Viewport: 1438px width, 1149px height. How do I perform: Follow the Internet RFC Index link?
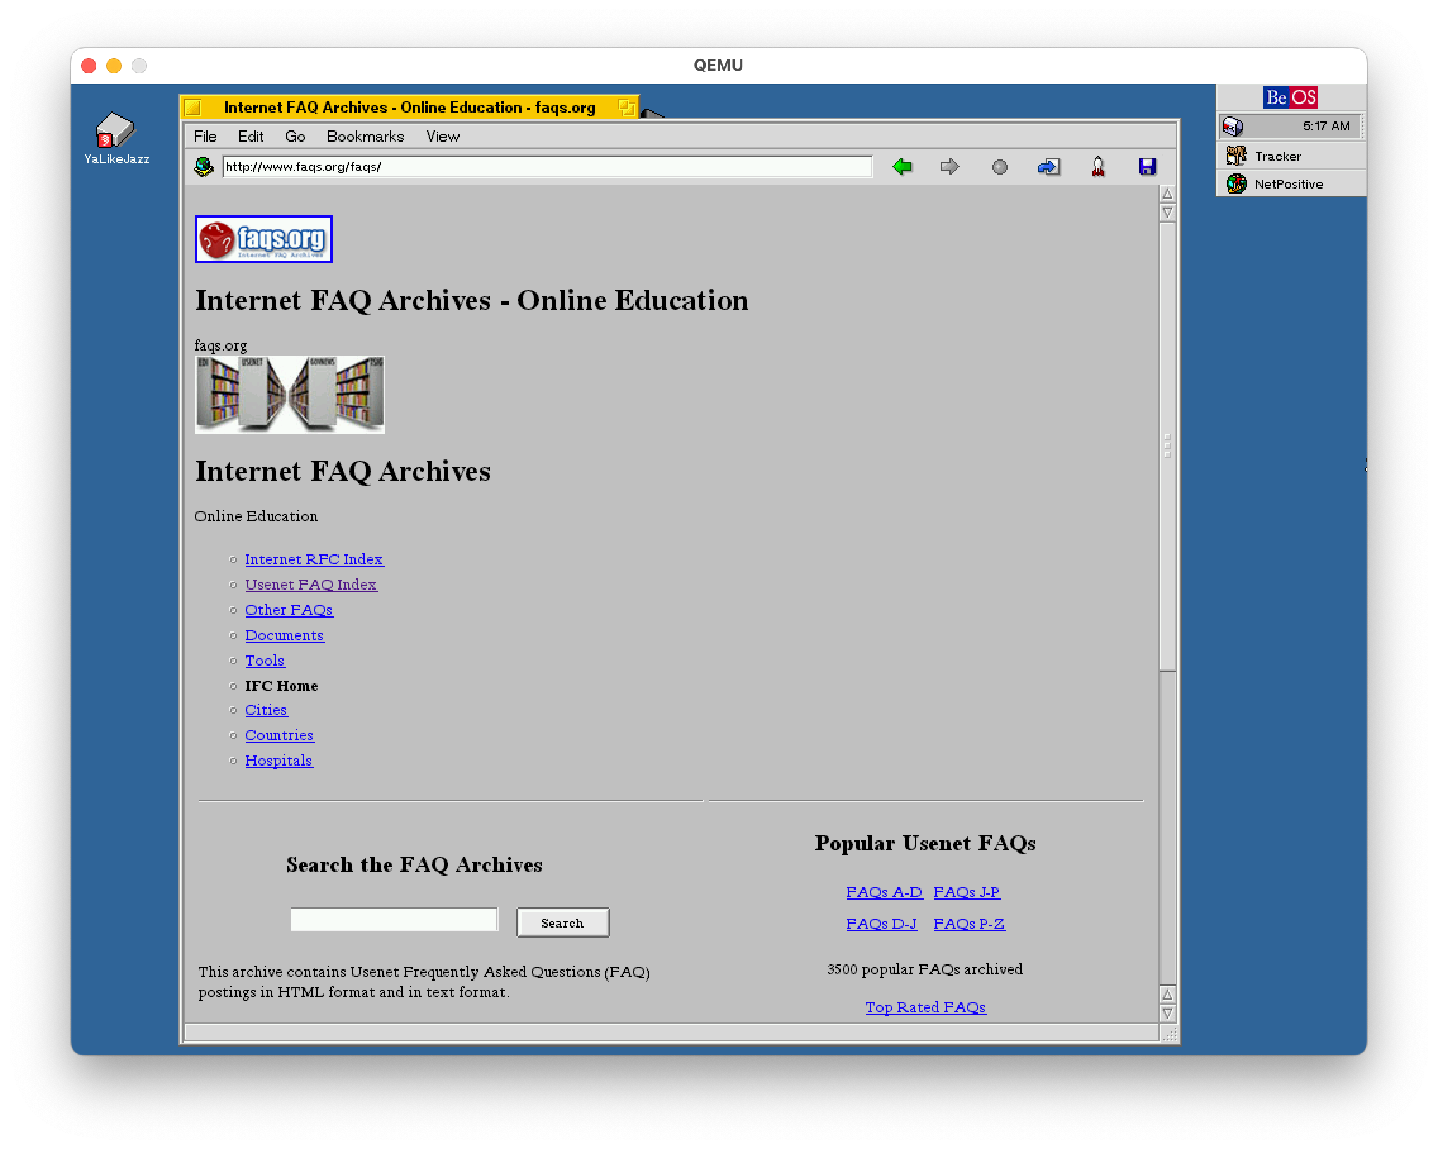click(x=313, y=559)
